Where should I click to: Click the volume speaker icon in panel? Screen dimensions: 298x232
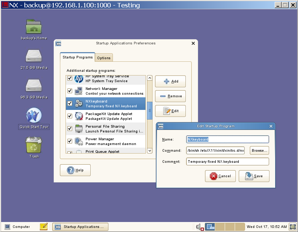(200, 227)
